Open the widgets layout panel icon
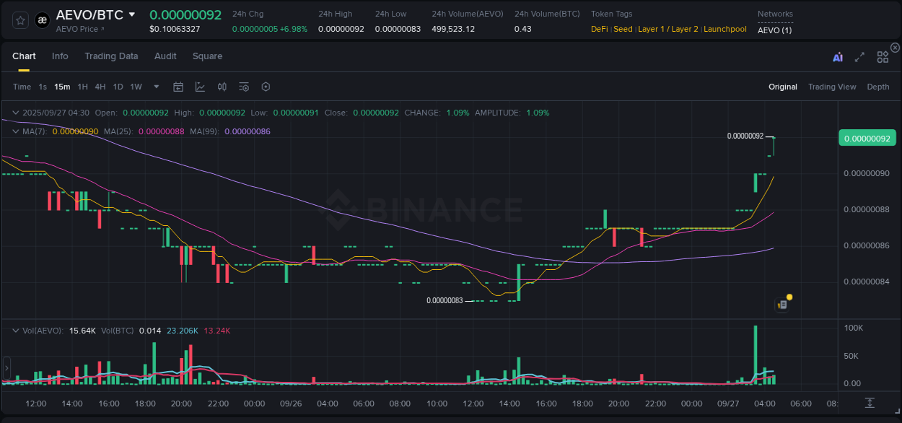Screen dimensions: 902x423 pyautogui.click(x=882, y=57)
